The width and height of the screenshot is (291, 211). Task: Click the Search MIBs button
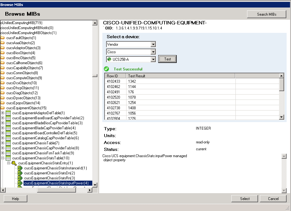click(267, 14)
